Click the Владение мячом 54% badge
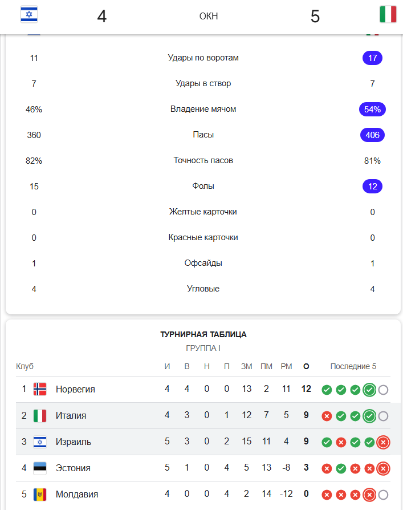This screenshot has width=403, height=510. click(x=372, y=110)
